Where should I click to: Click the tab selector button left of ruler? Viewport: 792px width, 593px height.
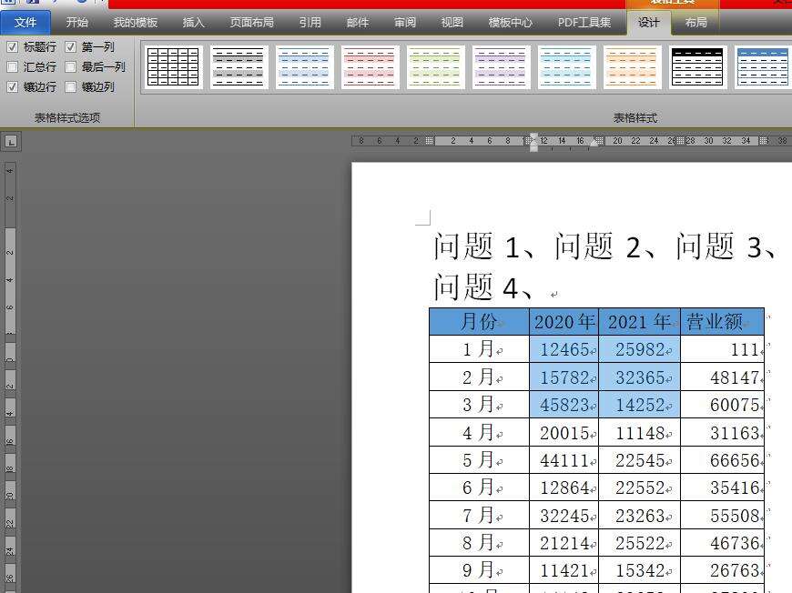[x=11, y=141]
